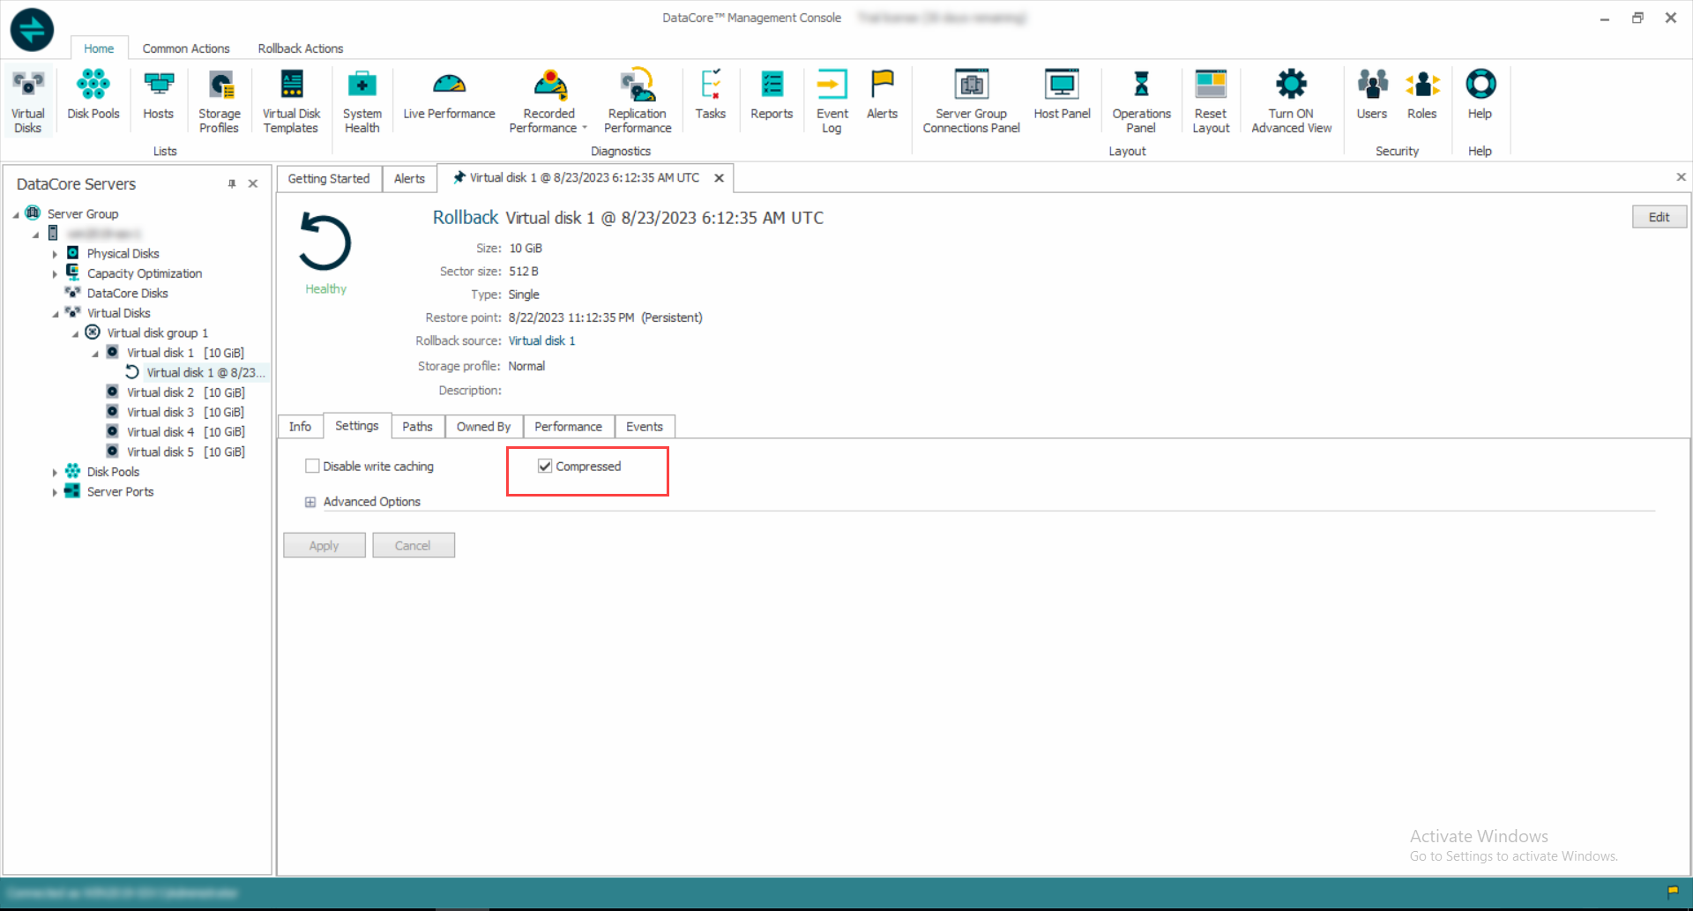Screen dimensions: 1693x911
Task: Open Recorded Performance dropdown arrow
Action: click(585, 129)
